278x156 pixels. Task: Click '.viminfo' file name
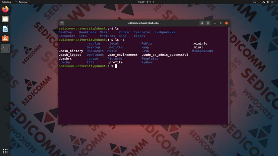[200, 44]
